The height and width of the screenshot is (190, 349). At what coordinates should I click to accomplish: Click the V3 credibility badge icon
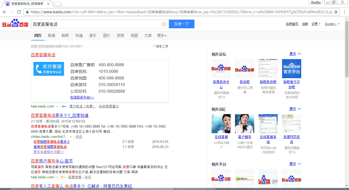[63, 177]
